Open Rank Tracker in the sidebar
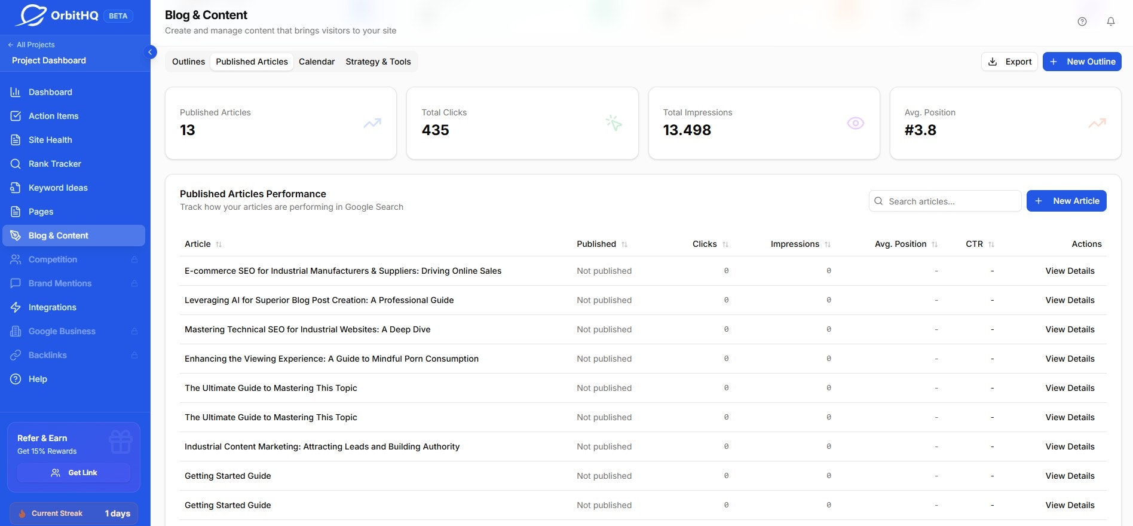This screenshot has width=1133, height=526. [74, 164]
